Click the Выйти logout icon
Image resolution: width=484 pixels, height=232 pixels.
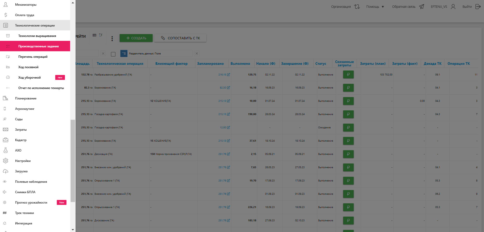pyautogui.click(x=478, y=7)
